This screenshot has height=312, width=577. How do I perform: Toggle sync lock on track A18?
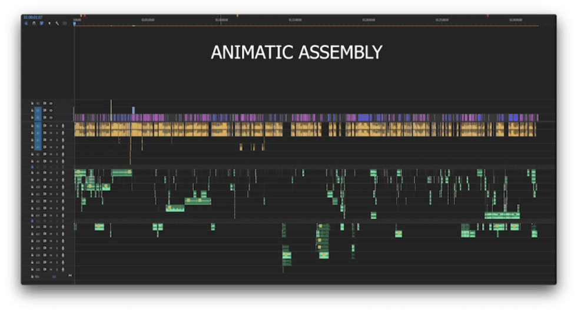coord(45,241)
